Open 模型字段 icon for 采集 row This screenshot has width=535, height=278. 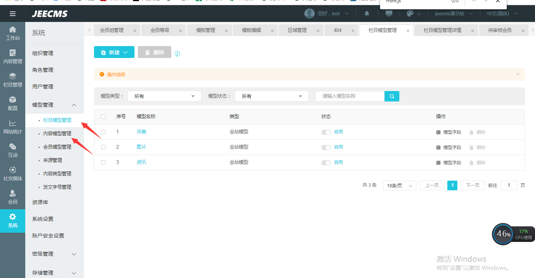coord(438,132)
